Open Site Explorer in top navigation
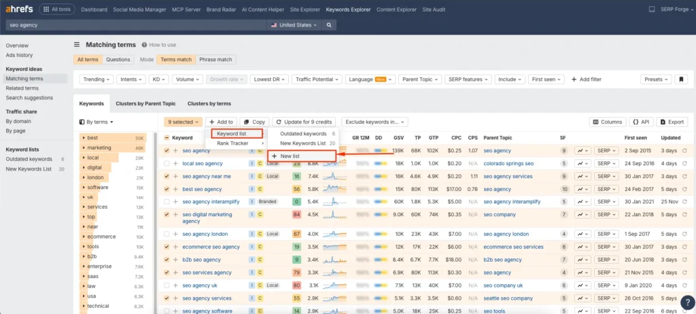The width and height of the screenshot is (696, 314). click(306, 10)
